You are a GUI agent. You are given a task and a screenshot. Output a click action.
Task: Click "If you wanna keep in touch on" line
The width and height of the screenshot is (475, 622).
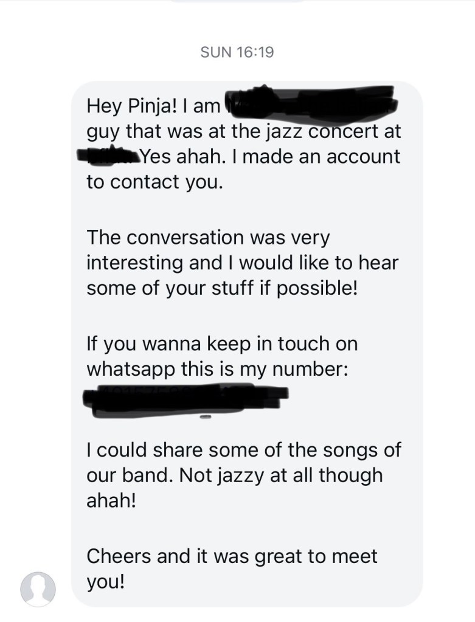[x=222, y=344]
